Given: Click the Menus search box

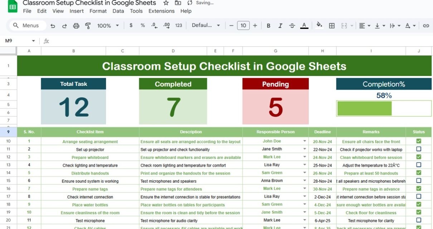Looking at the screenshot, I should (28, 26).
